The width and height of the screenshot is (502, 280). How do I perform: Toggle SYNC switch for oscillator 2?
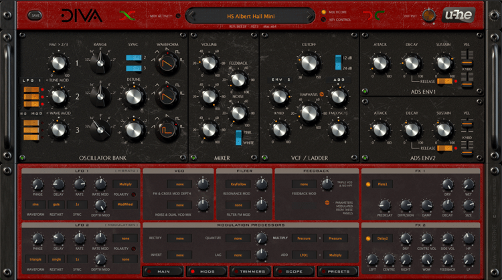134,57
